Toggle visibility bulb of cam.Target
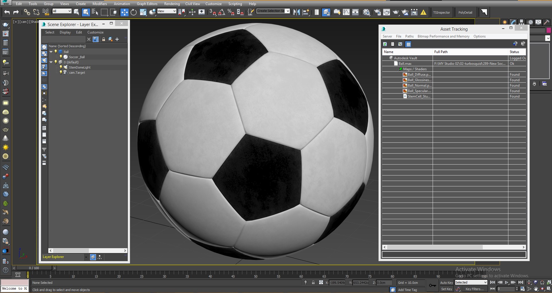 pos(61,72)
